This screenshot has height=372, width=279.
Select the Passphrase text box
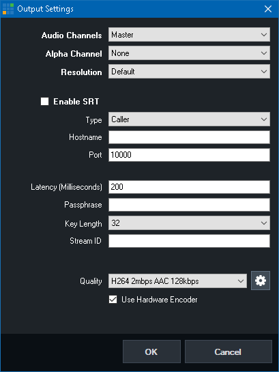189,205
